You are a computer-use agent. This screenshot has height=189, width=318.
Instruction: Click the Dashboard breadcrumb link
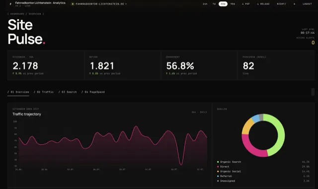17,14
